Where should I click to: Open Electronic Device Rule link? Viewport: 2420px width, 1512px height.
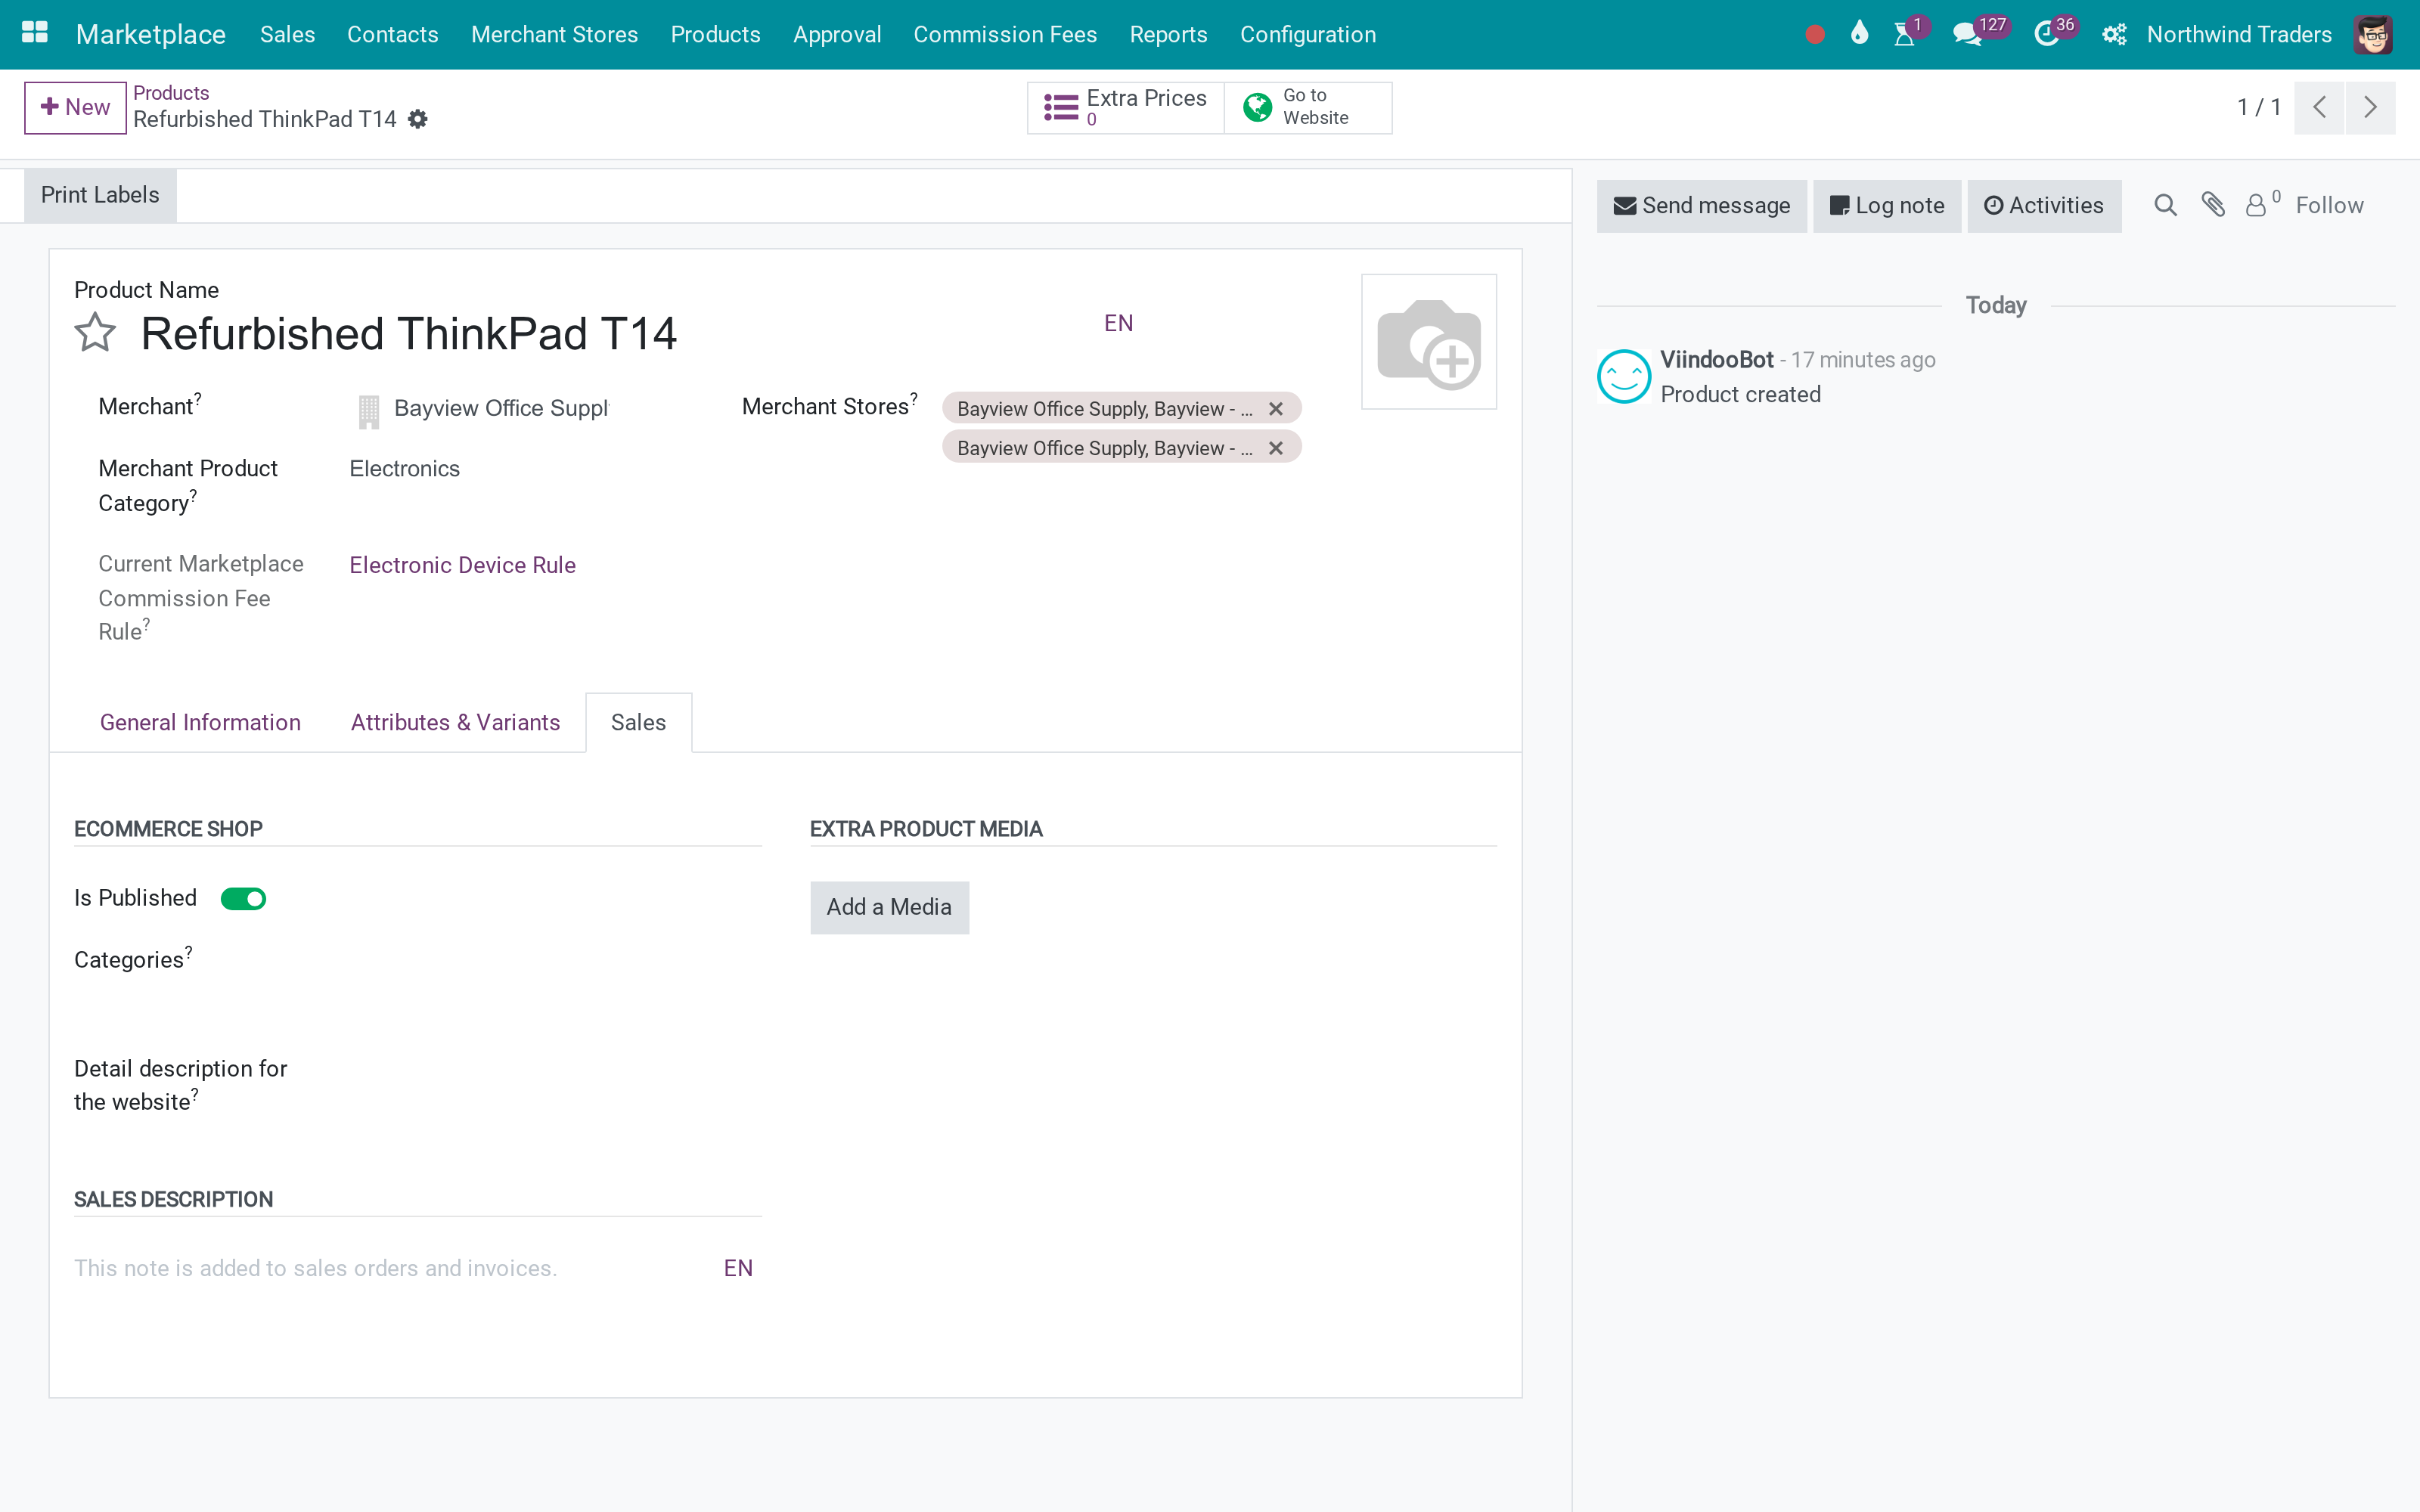(462, 565)
